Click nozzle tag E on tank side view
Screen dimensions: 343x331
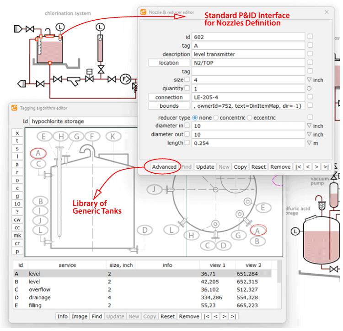[x=44, y=137]
